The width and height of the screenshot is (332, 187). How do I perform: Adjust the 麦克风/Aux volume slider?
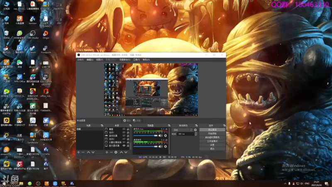146,135
